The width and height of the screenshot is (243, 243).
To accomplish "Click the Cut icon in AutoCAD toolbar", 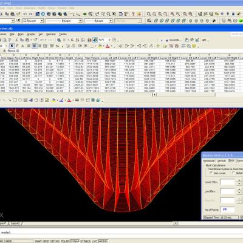I will (x=1, y=14).
